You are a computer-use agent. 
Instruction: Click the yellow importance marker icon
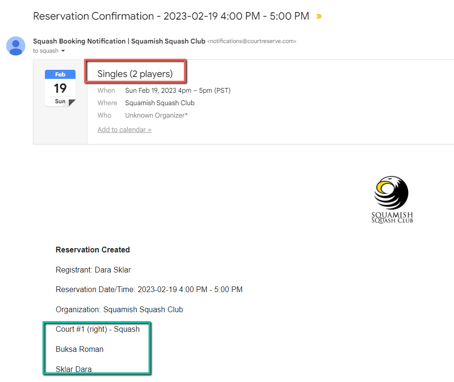(x=319, y=16)
